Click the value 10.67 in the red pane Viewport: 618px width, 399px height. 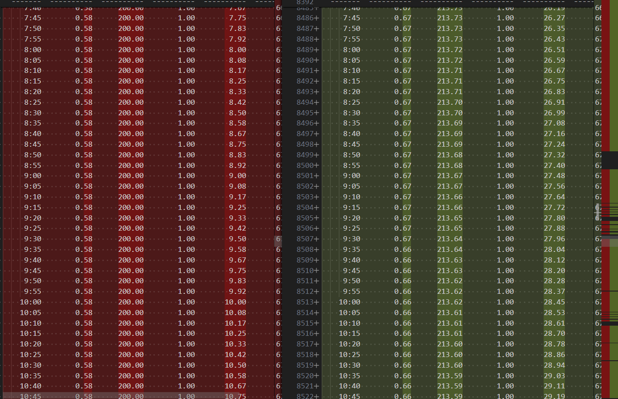click(x=236, y=386)
